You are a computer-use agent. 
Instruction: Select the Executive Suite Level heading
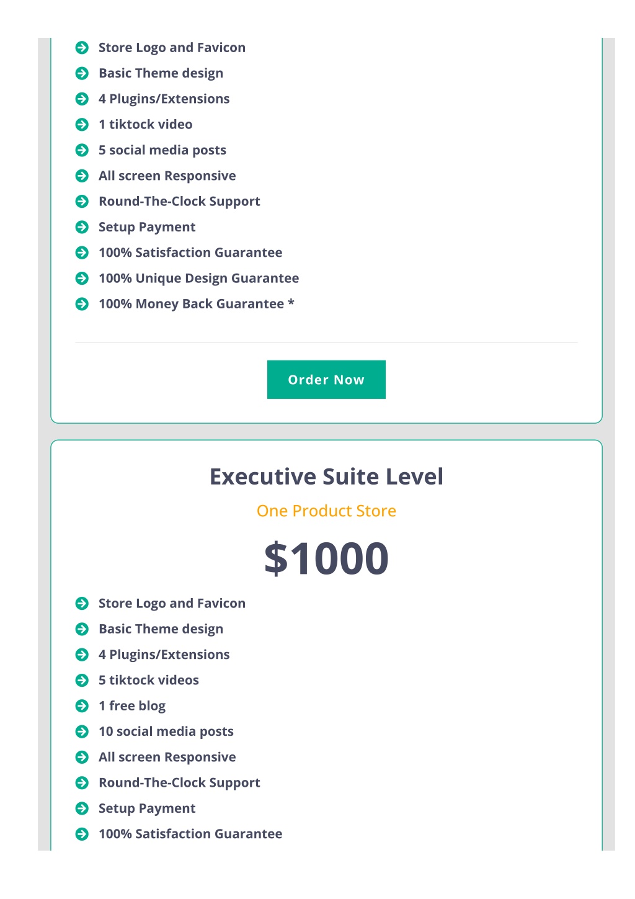(326, 476)
